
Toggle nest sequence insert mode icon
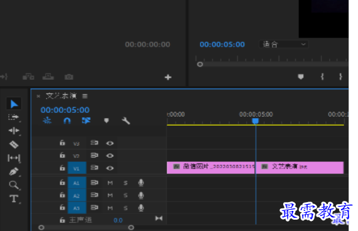(x=47, y=121)
